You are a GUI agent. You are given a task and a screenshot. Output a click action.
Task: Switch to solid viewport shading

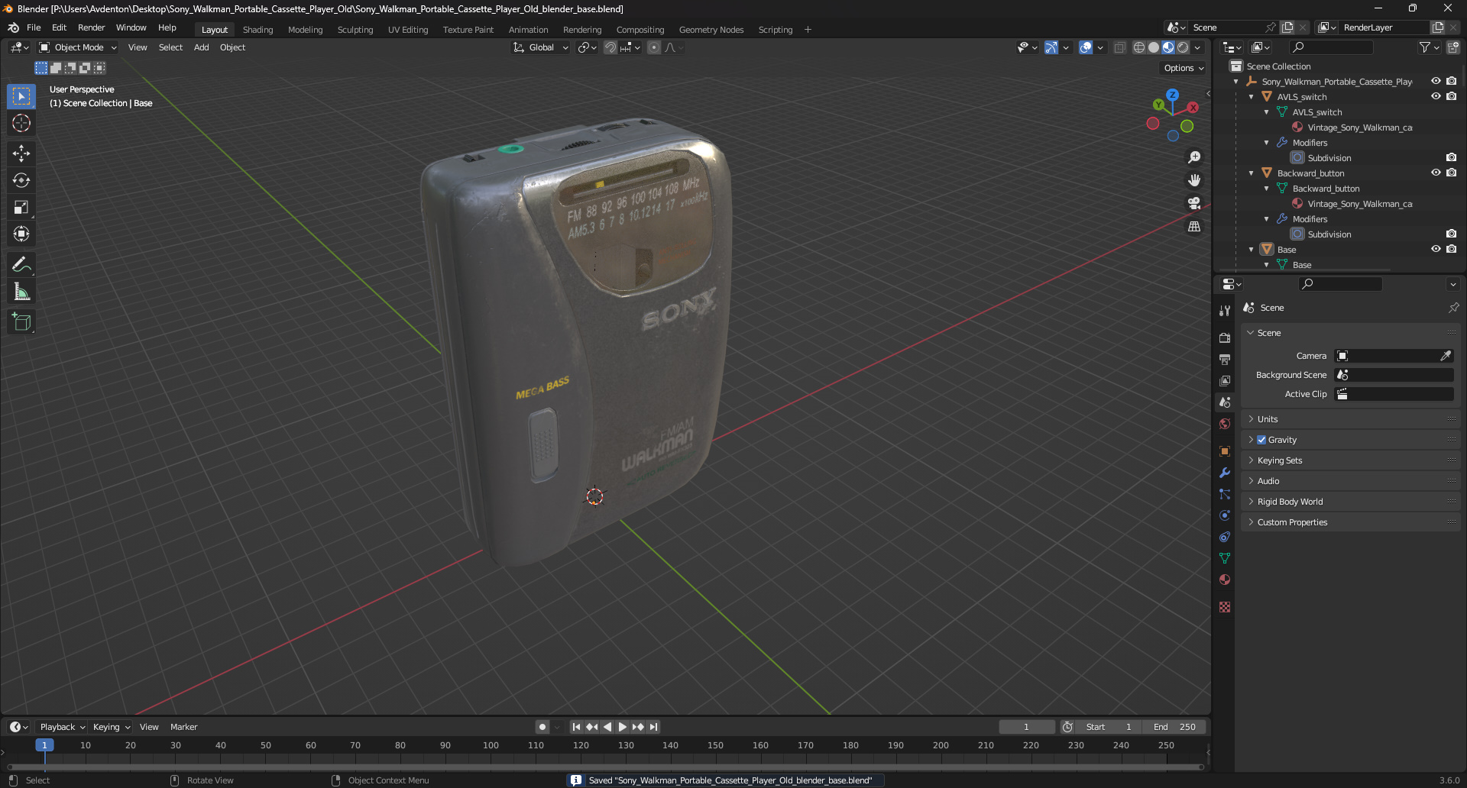[x=1154, y=47]
